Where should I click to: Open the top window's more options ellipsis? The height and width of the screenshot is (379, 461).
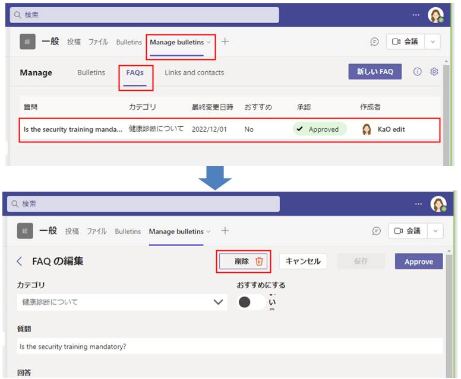(x=416, y=15)
